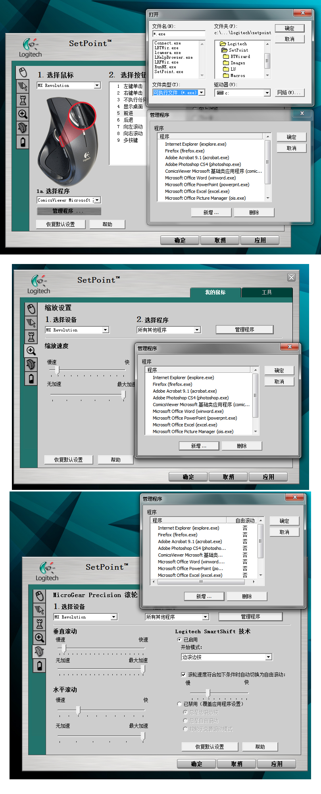321x794 pixels.
Task: Expand MX Revolution dropdown under 选择鼠标
Action: point(97,85)
